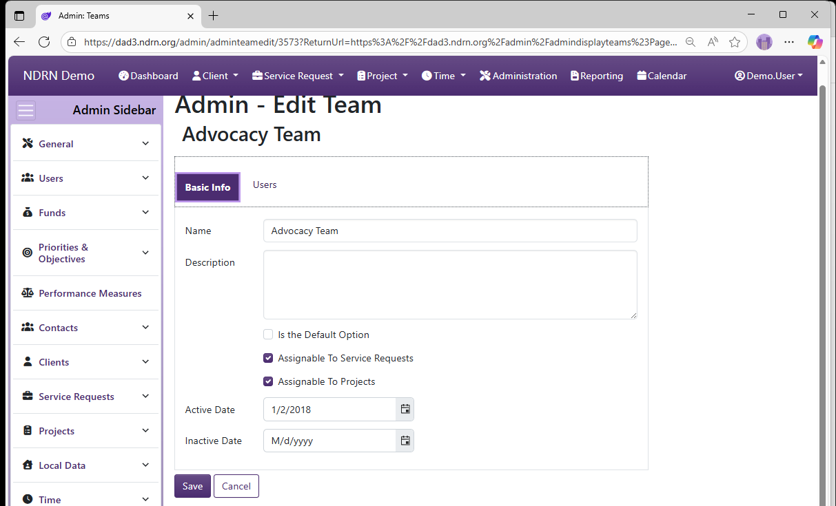Click the Performance Measures scale icon
The height and width of the screenshot is (506, 836).
point(28,293)
